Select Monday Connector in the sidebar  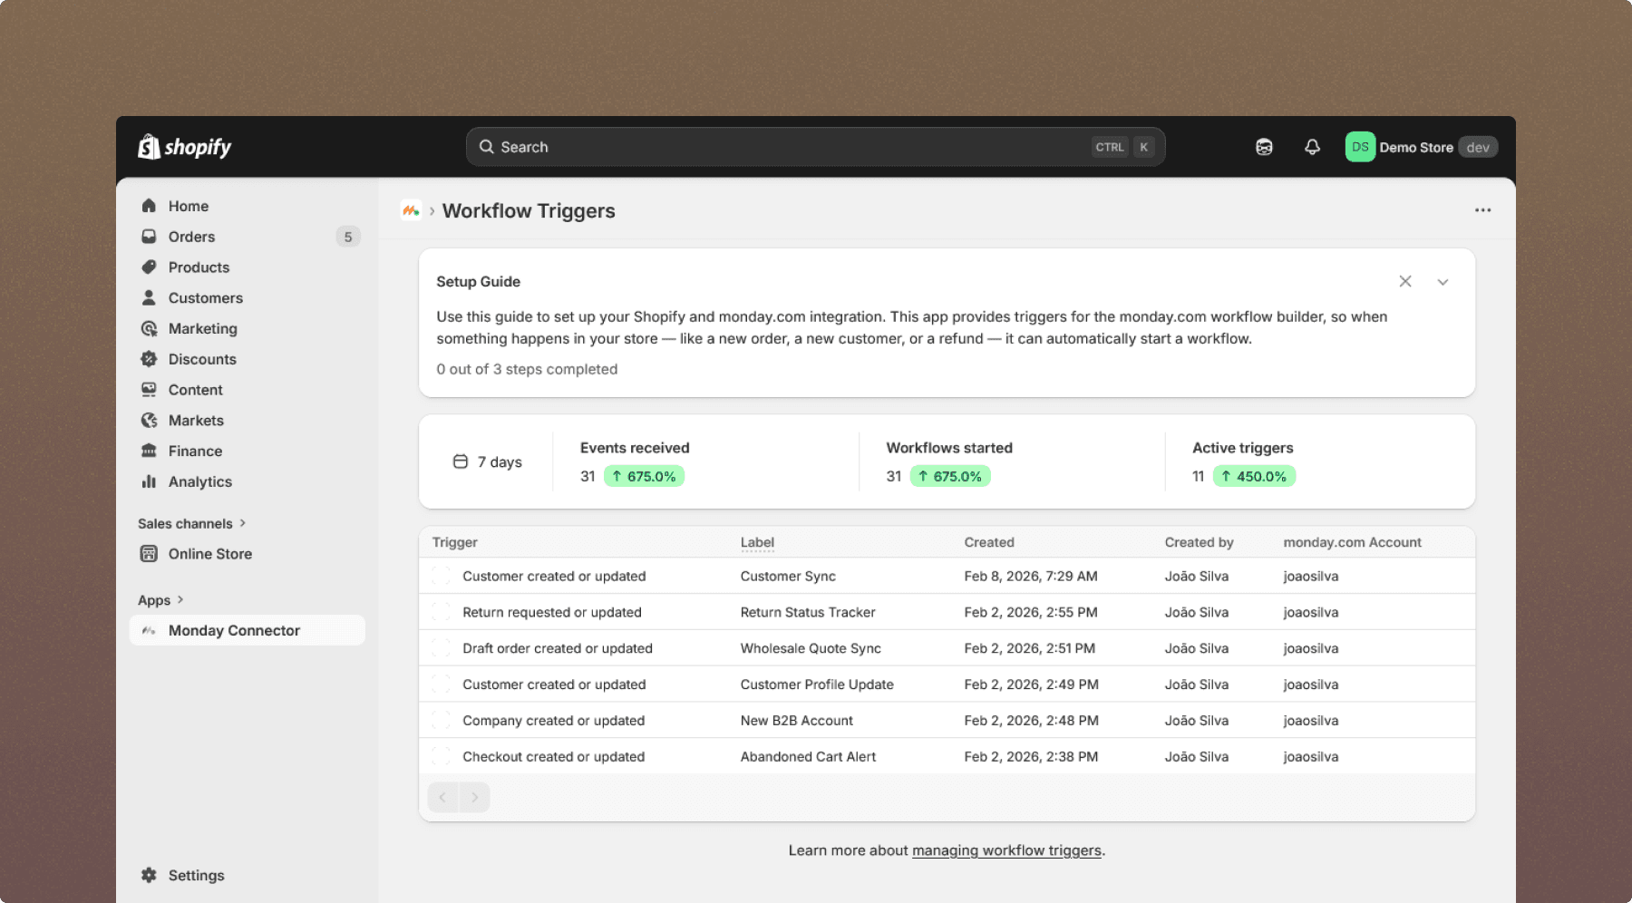(x=247, y=630)
